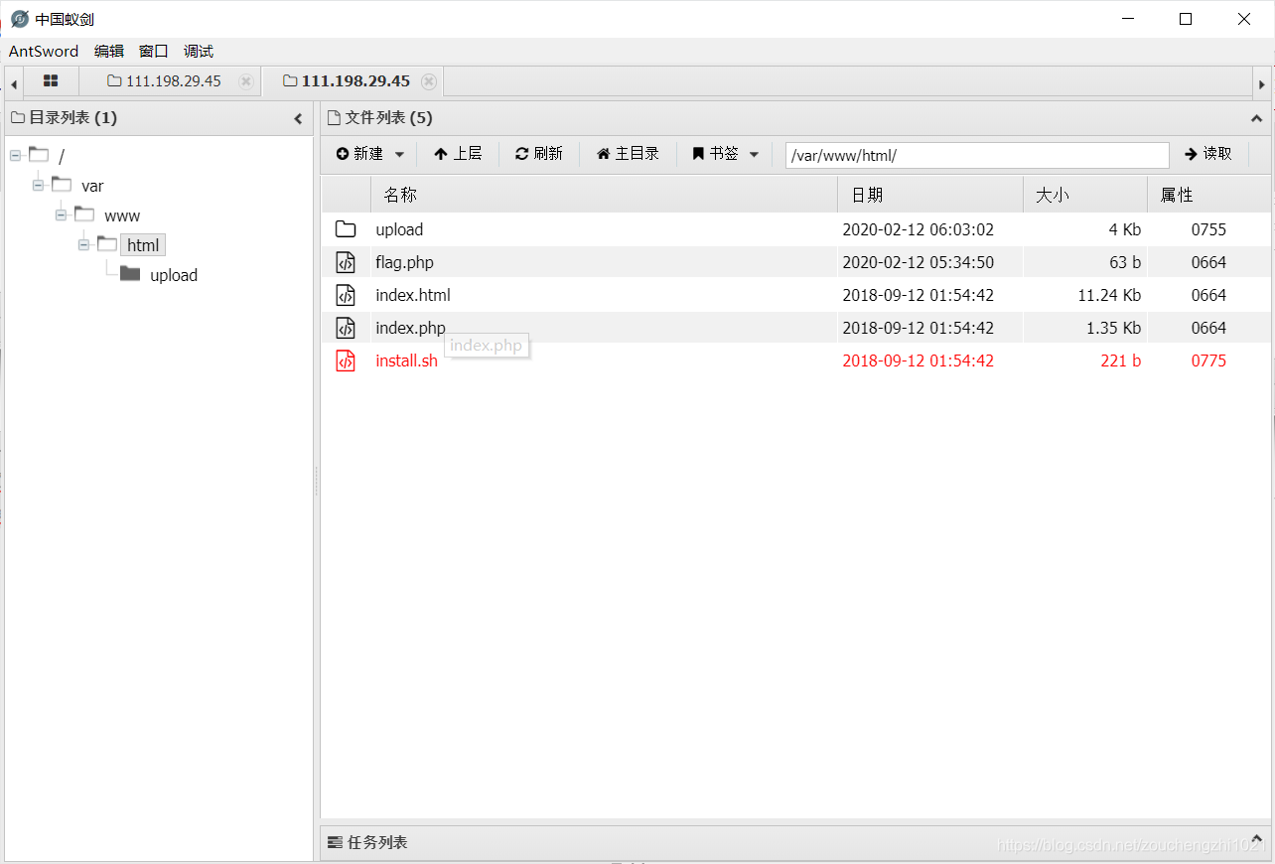Select index.html file name
Viewport: 1275px width, 864px height.
[x=413, y=295]
